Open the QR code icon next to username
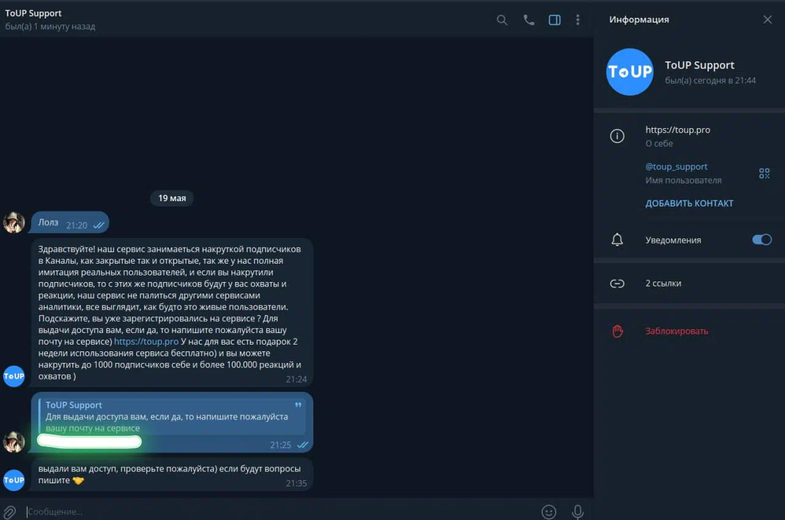Screen dimensions: 785x520 click(764, 174)
